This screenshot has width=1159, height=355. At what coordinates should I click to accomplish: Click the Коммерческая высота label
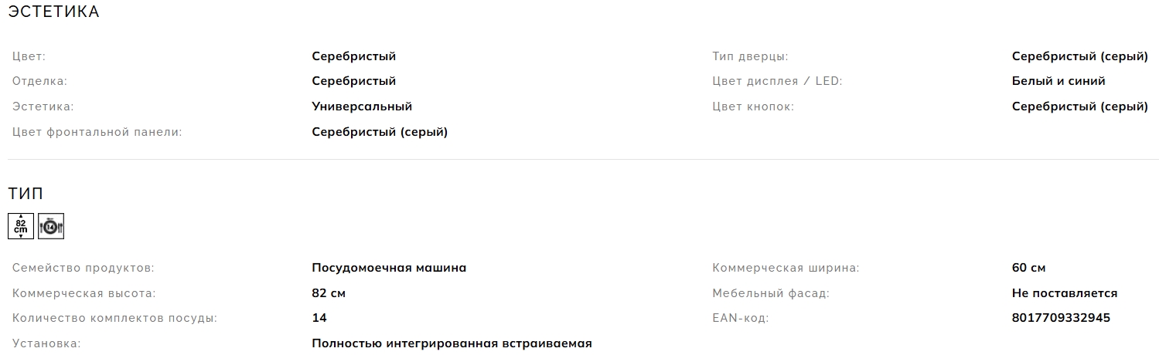(x=84, y=293)
